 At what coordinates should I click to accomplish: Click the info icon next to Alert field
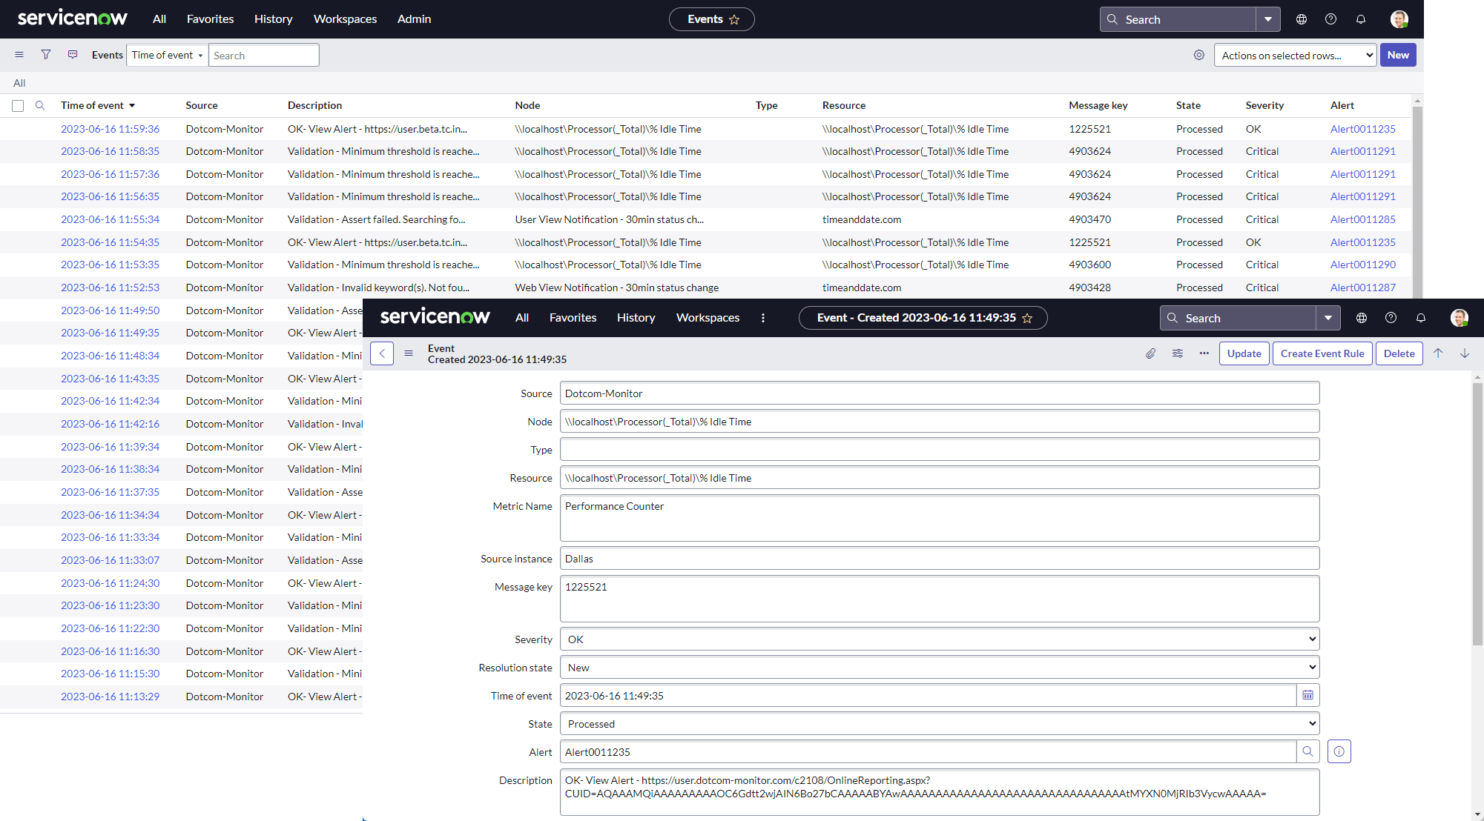pos(1339,752)
